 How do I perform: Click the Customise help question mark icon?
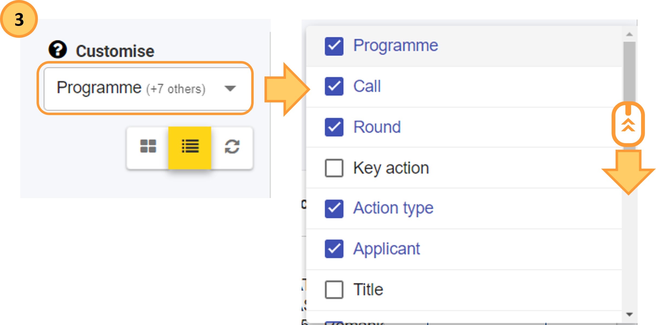coord(58,50)
